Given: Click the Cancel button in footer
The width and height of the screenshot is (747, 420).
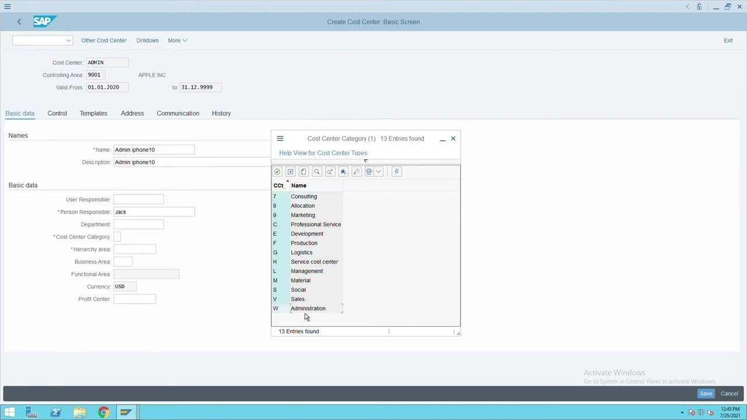Looking at the screenshot, I should (x=729, y=393).
